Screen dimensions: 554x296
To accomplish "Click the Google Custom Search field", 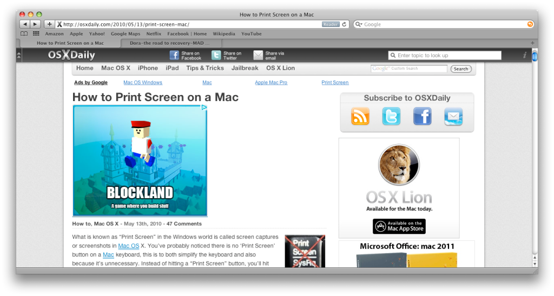I will click(409, 69).
